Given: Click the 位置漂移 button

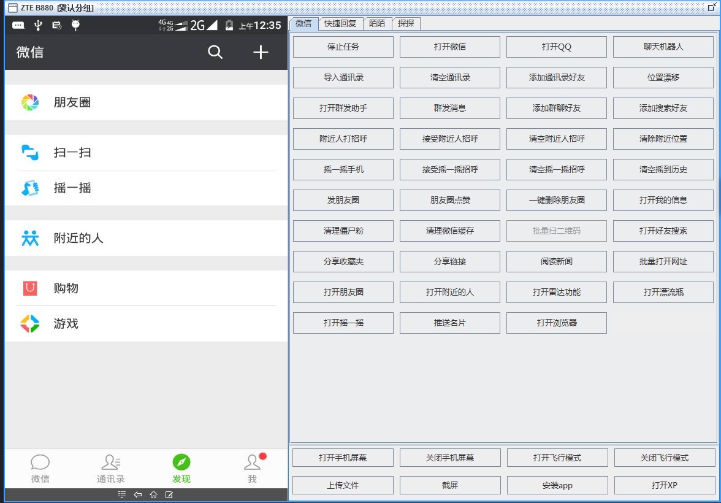Looking at the screenshot, I should point(663,77).
